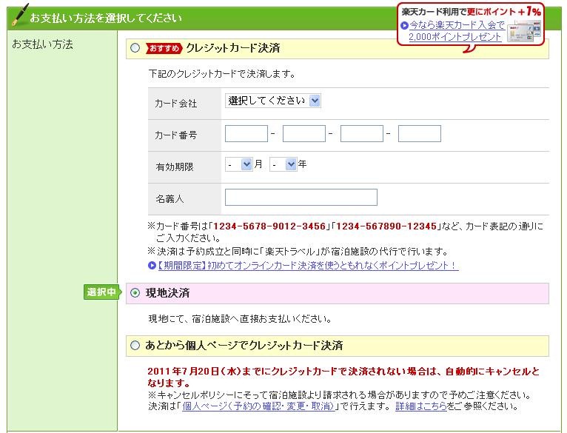
Task: Click the カード番号 row label
Action: coord(175,135)
